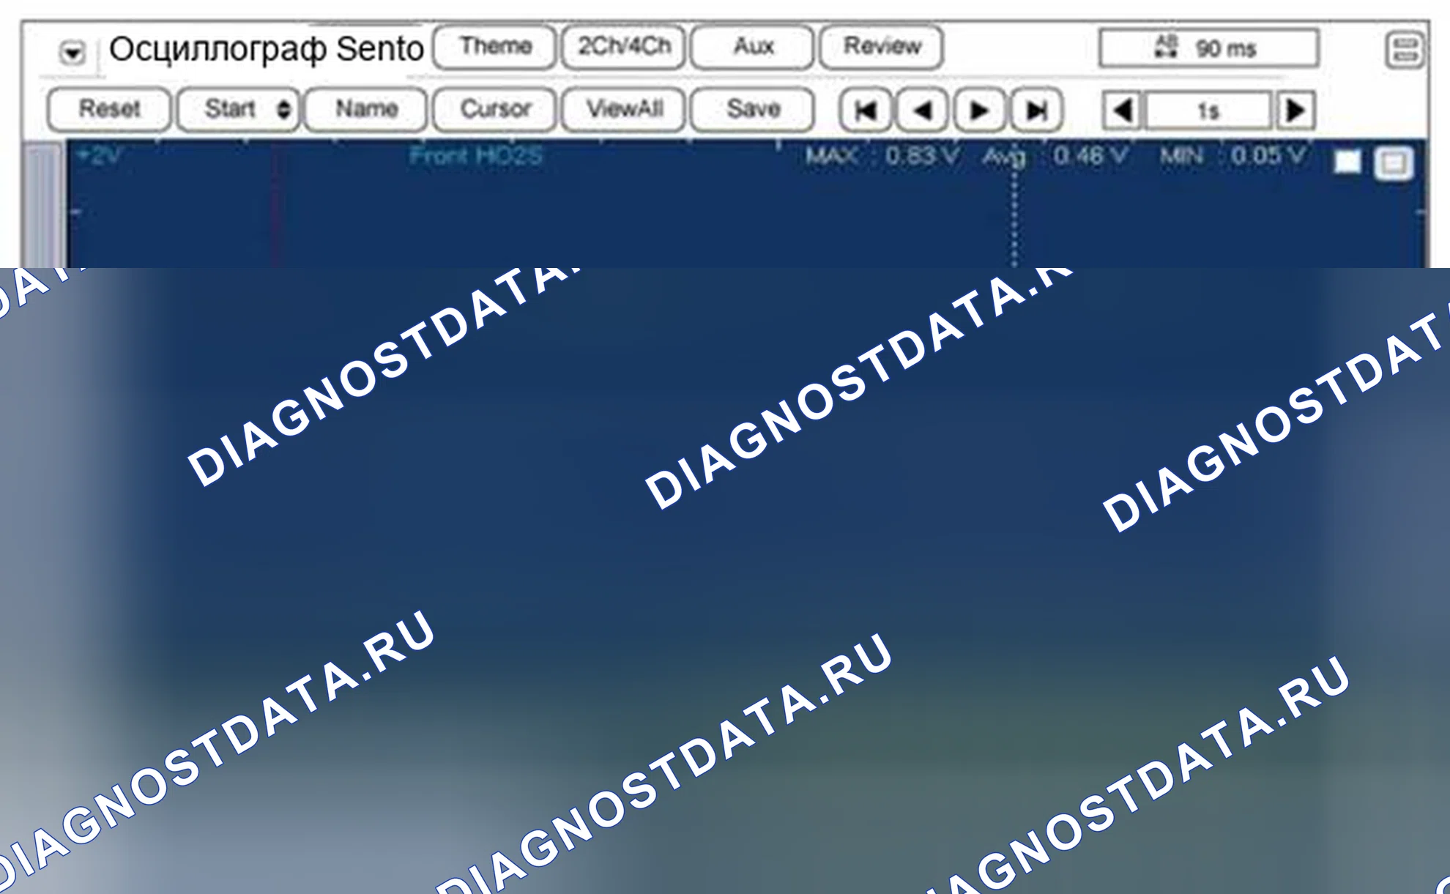1450x894 pixels.
Task: Open the Aux button
Action: (x=753, y=46)
